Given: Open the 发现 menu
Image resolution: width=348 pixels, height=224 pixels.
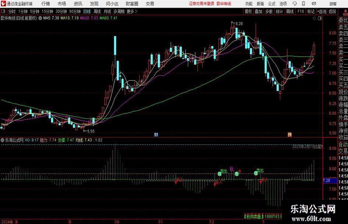Looking at the screenshot, I should [94, 4].
